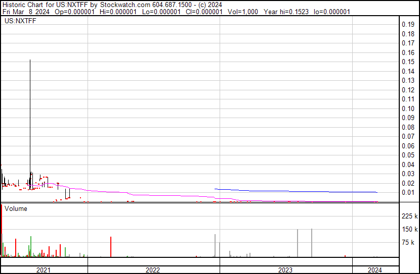Click the tall red volume bar in early 2022
This screenshot has width=420, height=274.
point(110,247)
